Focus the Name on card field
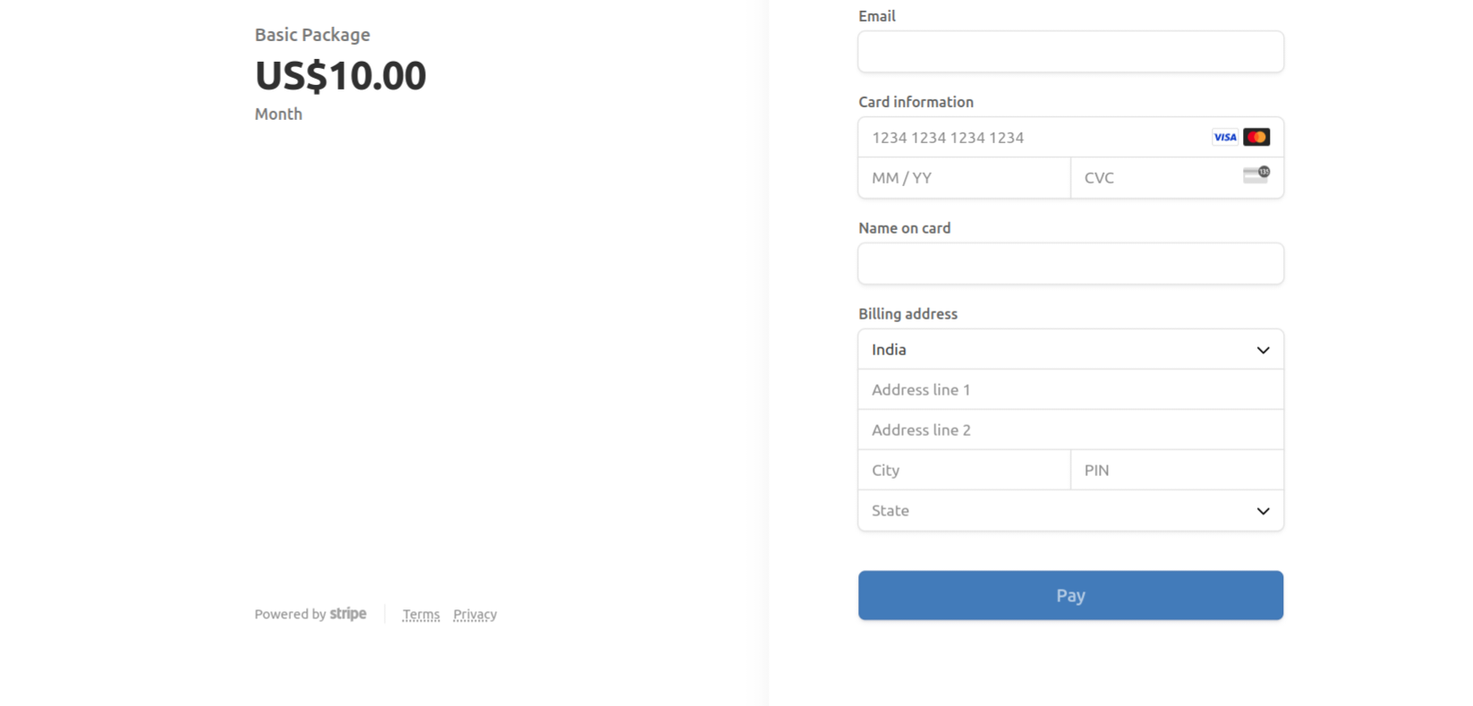Viewport: 1473px width, 706px height. (x=1070, y=264)
